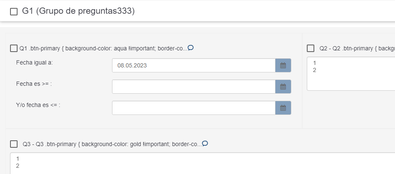Image resolution: width=395 pixels, height=174 pixels.
Task: Click the comment bubble icon beside Q1
Action: [191, 48]
